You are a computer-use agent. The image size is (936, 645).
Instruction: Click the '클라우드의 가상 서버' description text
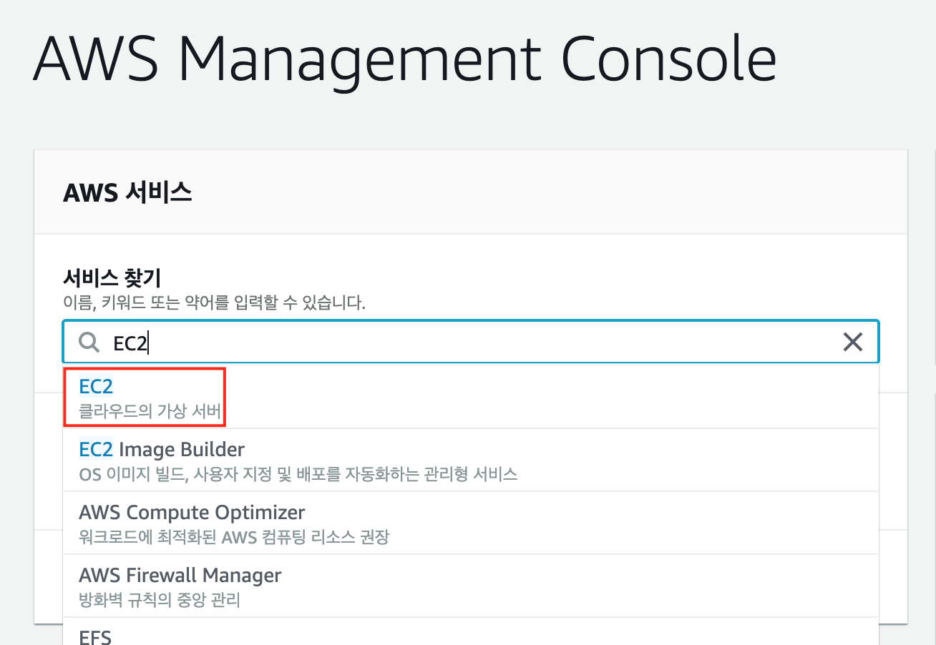pyautogui.click(x=150, y=412)
